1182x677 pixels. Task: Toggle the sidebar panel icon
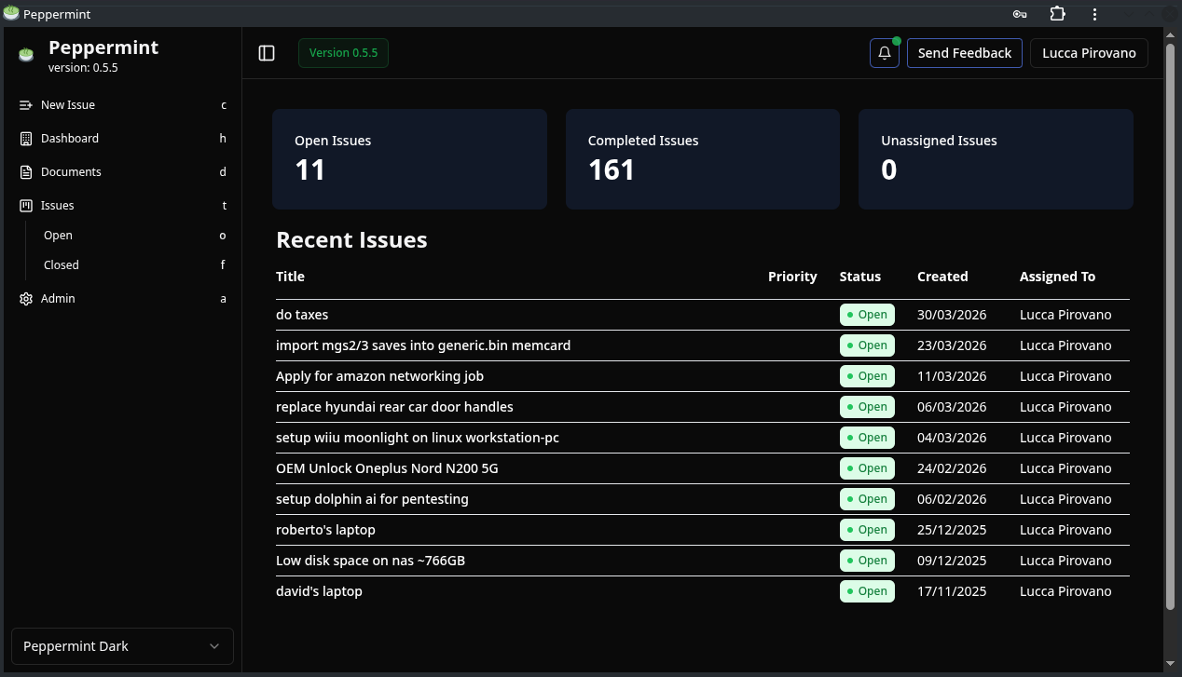[267, 53]
